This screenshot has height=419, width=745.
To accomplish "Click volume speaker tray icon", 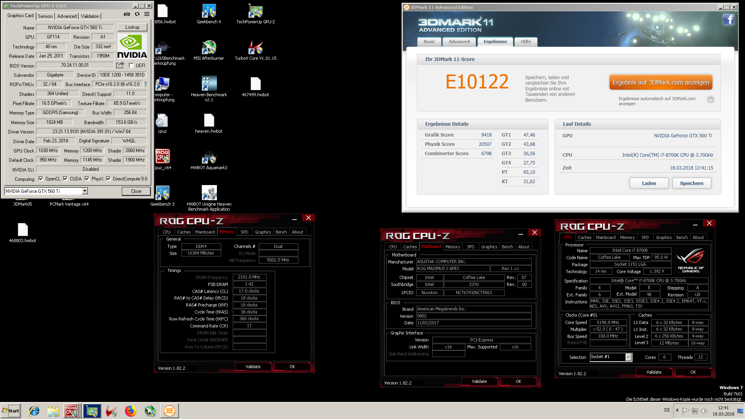I will click(x=704, y=410).
